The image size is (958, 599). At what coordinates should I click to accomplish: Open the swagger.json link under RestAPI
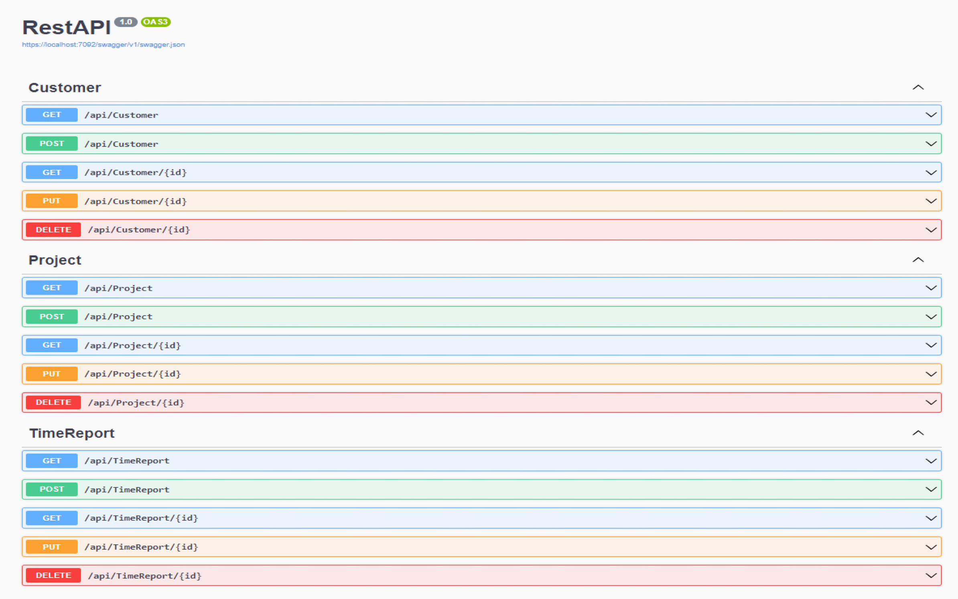tap(103, 45)
